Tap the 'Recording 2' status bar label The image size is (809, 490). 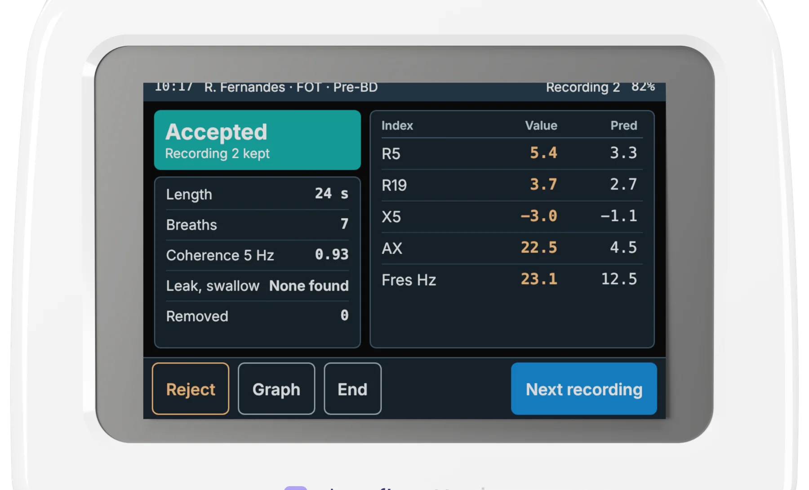583,87
